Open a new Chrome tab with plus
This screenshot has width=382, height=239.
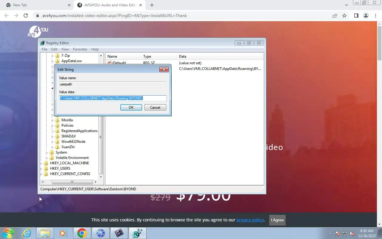point(152,5)
